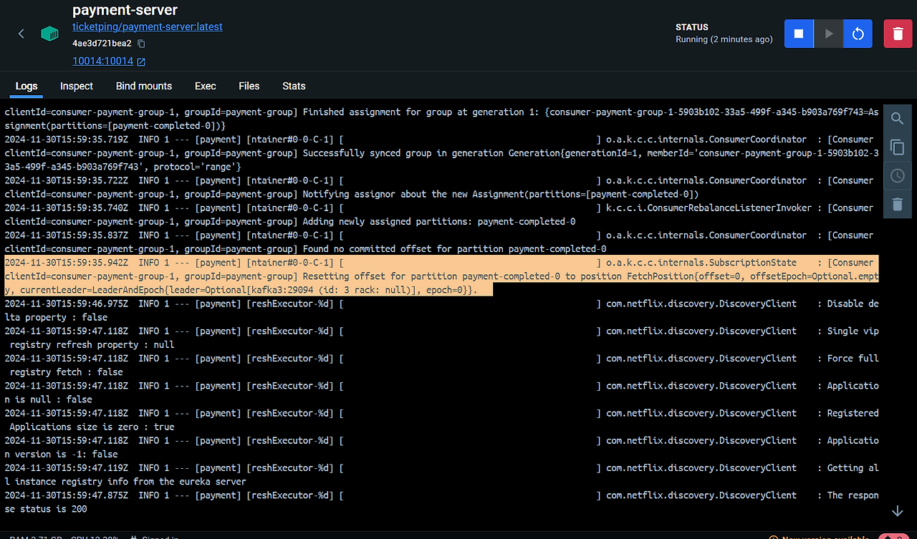Search the logs with the magnifier icon
This screenshot has width=917, height=539.
pyautogui.click(x=897, y=119)
